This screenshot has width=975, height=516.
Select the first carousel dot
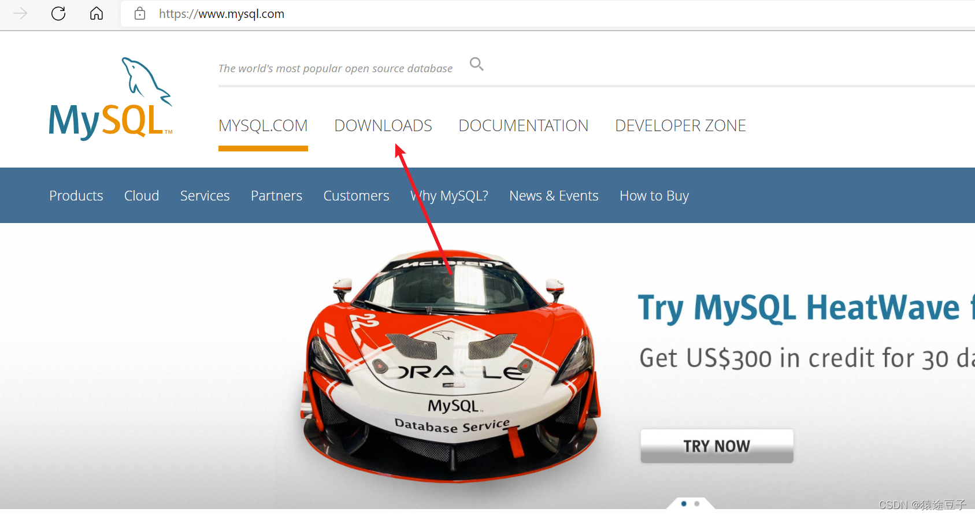(684, 504)
